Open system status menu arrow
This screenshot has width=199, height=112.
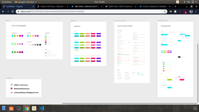click(x=196, y=2)
